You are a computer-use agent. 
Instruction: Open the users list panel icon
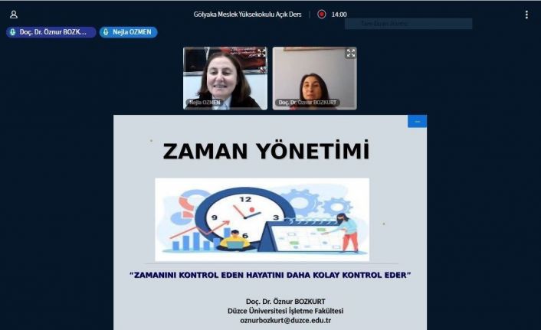click(x=14, y=15)
